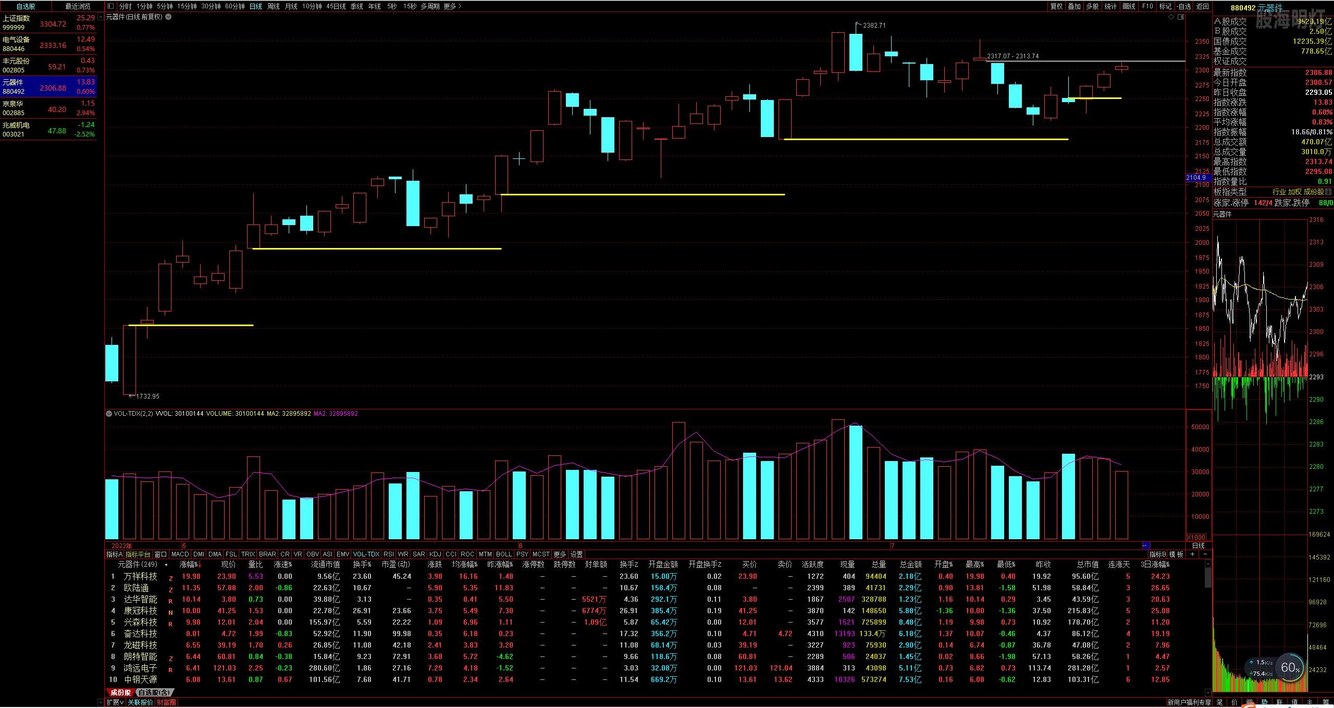Click 标记 mark button

click(x=1165, y=6)
